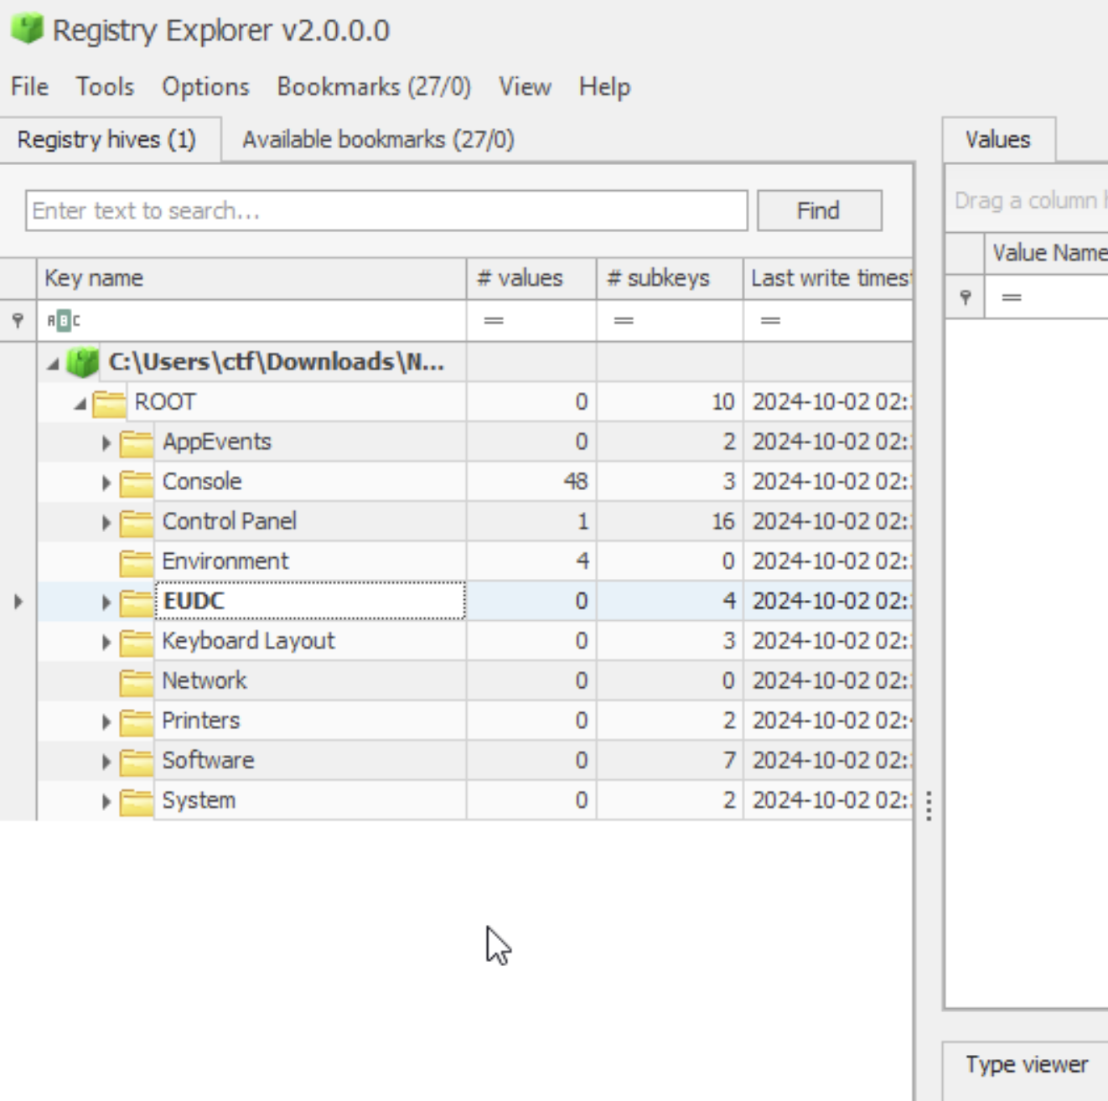This screenshot has height=1101, width=1108.
Task: Expand the Control Panel key
Action: [x=106, y=523]
